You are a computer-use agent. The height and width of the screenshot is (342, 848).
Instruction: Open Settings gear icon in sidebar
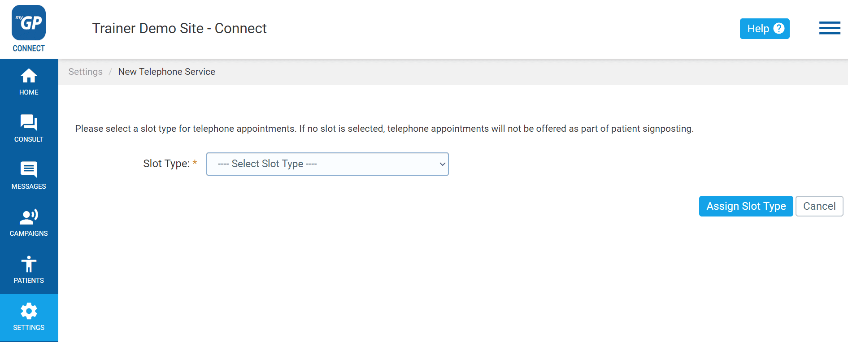[x=29, y=311]
